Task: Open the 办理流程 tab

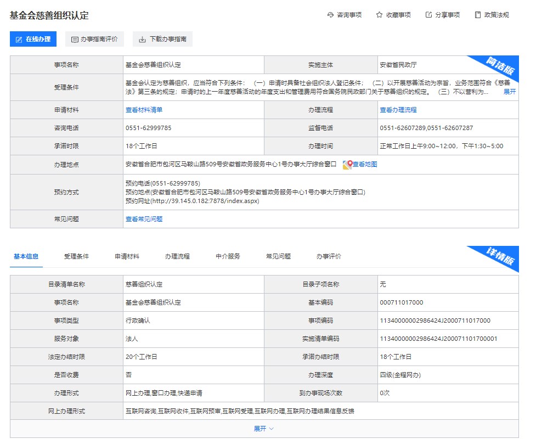Action: click(177, 256)
